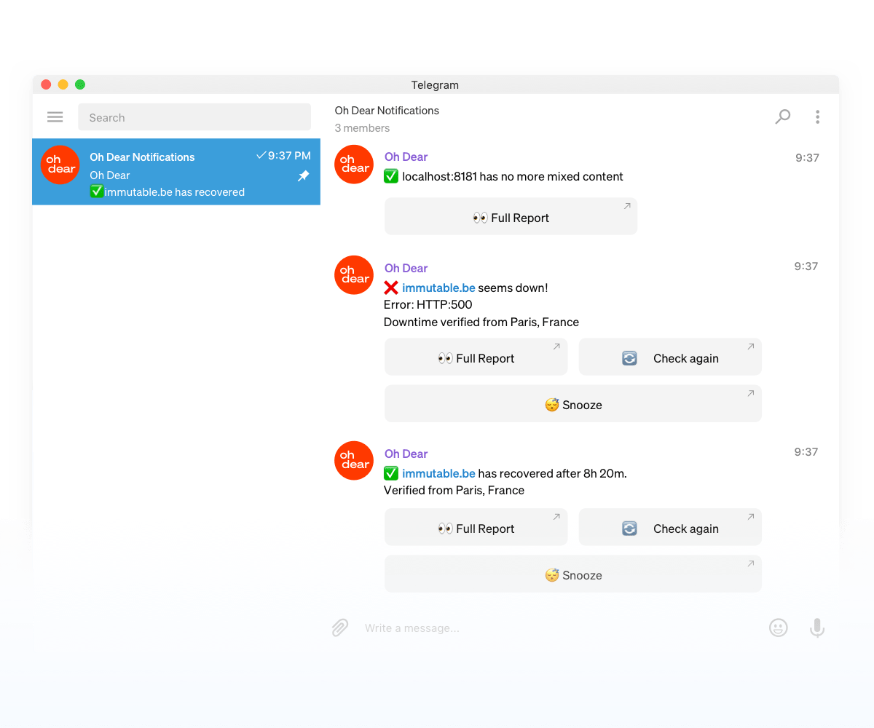Click Oh Dear avatar on 'has recovered' message
Image resolution: width=874 pixels, height=728 pixels.
[354, 461]
